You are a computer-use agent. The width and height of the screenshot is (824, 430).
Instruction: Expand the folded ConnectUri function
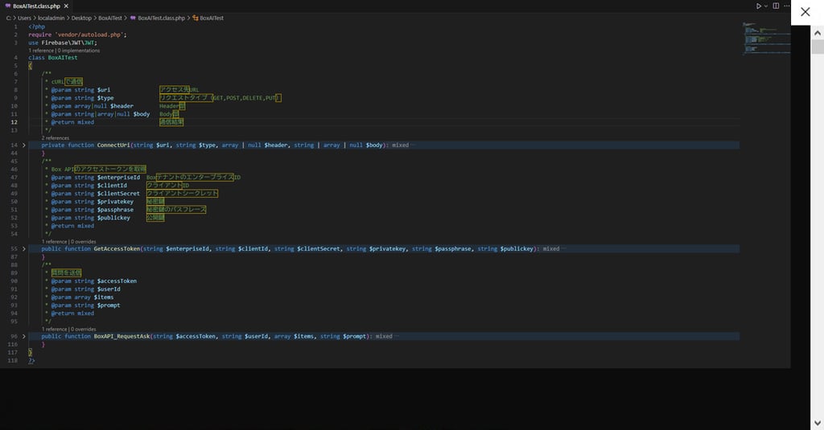pos(24,145)
